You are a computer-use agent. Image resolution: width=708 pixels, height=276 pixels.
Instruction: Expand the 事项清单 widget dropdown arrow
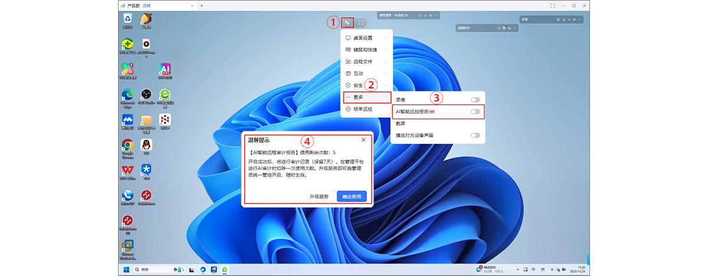click(435, 15)
